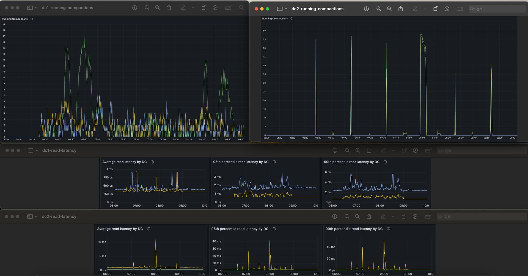Click the dc1-read-latency window title
Screen dimensions: 528x276
[x=59, y=150]
